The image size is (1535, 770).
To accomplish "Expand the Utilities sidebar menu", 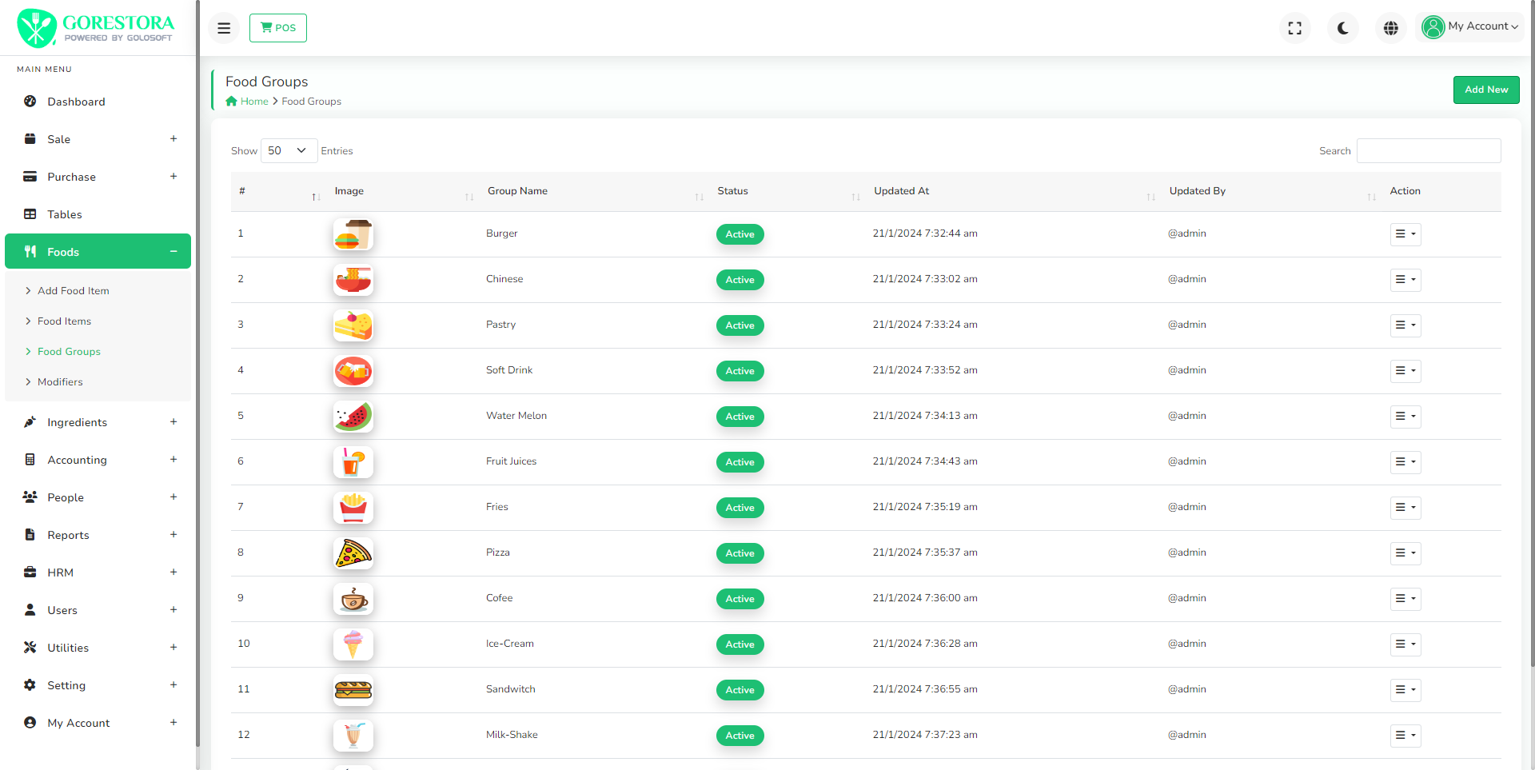I will pyautogui.click(x=98, y=648).
